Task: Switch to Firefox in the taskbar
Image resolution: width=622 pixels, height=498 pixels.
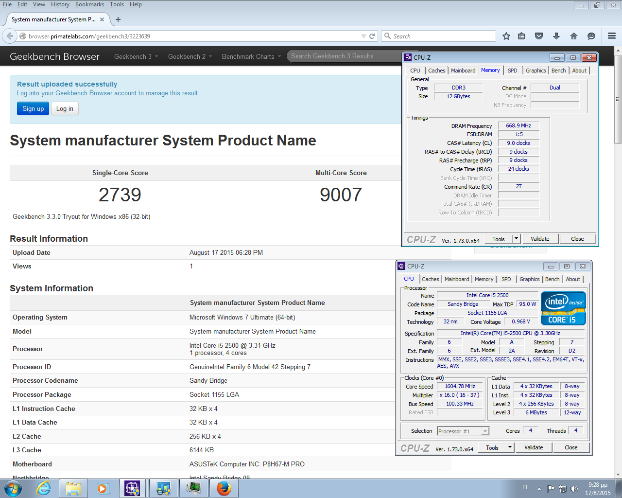Action: [x=224, y=488]
